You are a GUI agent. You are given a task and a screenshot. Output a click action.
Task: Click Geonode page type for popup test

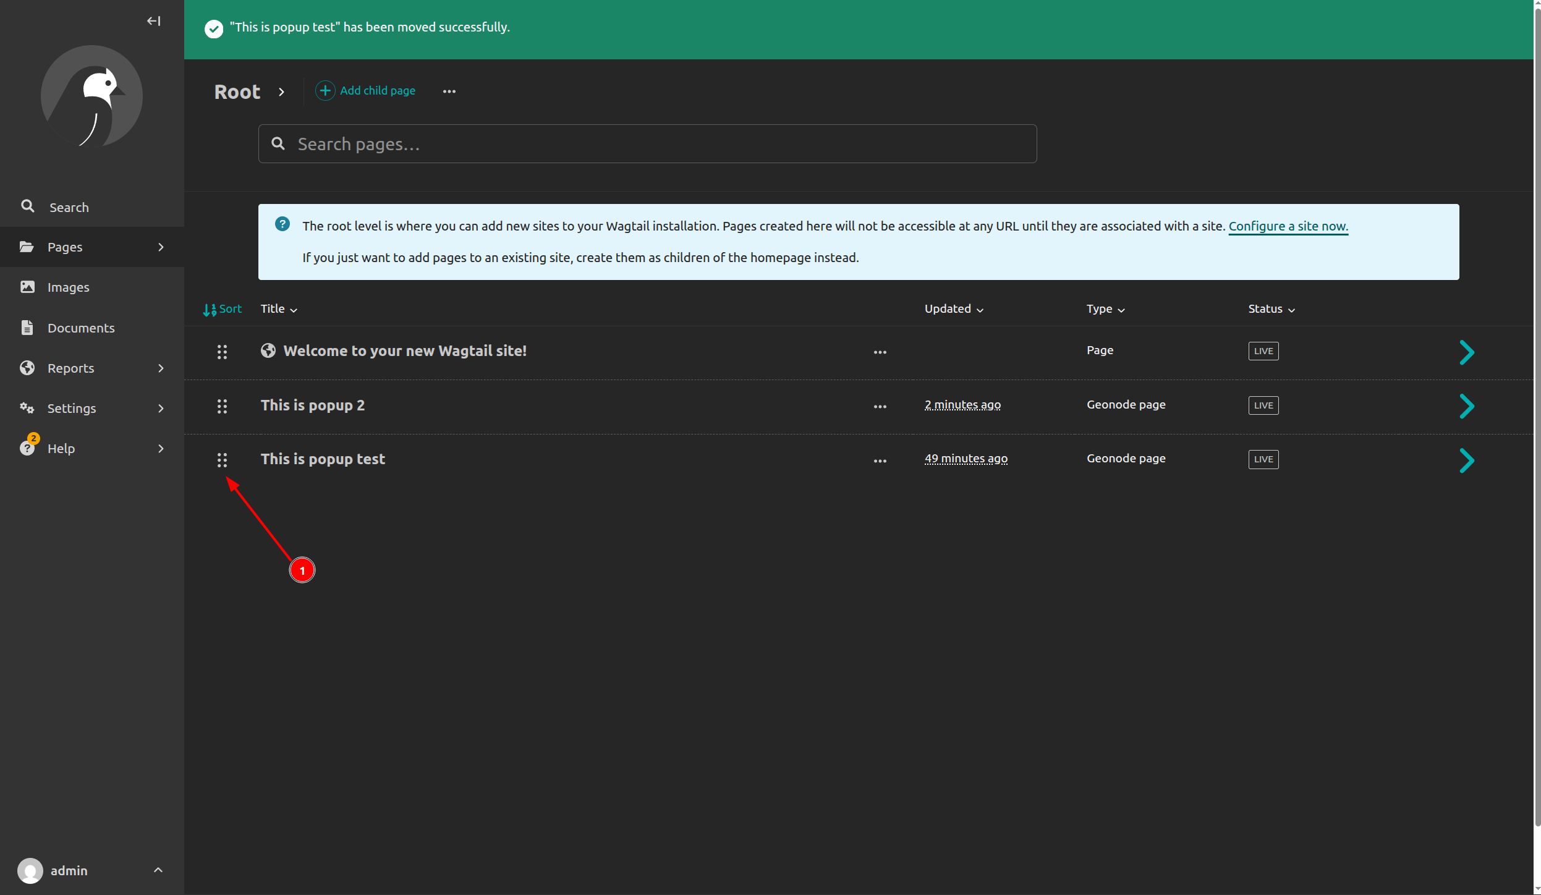[1126, 459]
